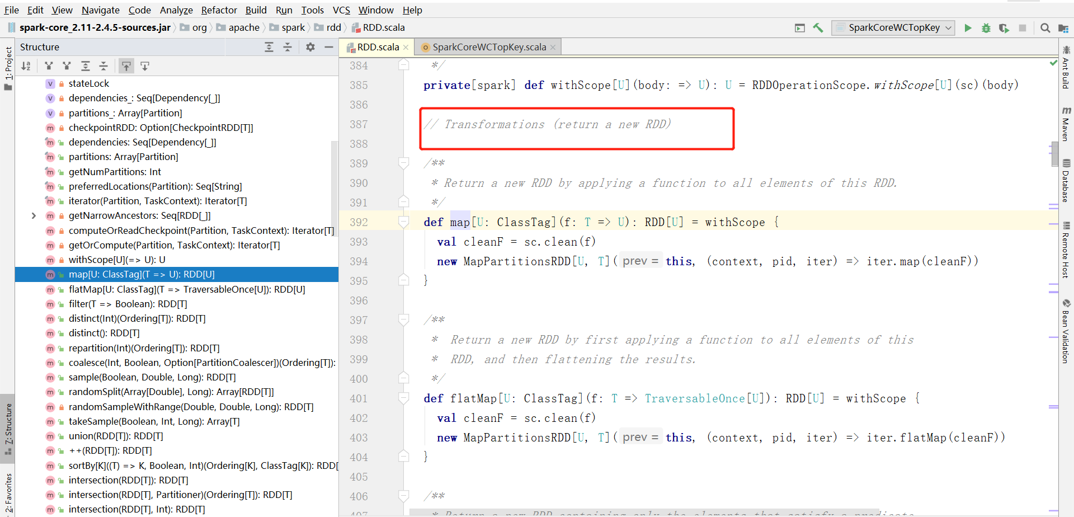
Task: Open the Refactor menu
Action: [x=219, y=10]
